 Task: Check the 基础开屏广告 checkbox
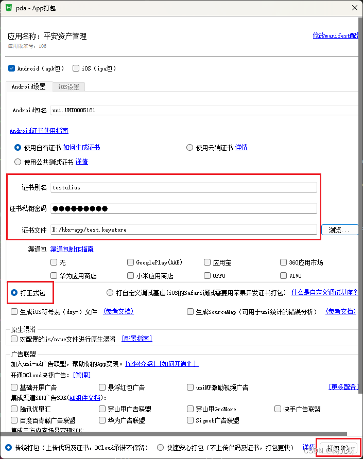[14, 387]
